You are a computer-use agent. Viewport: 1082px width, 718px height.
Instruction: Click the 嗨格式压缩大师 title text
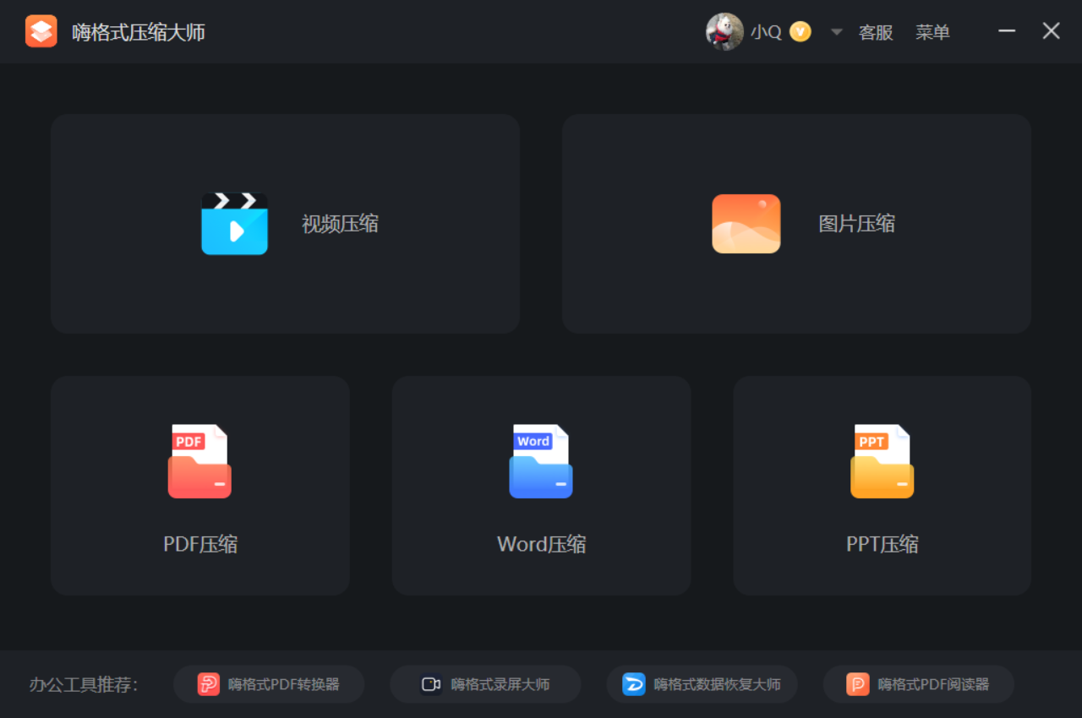pos(139,32)
